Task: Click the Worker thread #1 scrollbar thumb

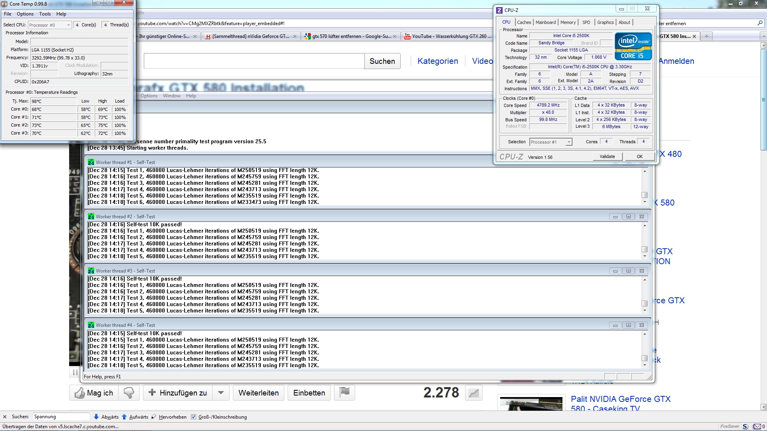Action: click(644, 195)
